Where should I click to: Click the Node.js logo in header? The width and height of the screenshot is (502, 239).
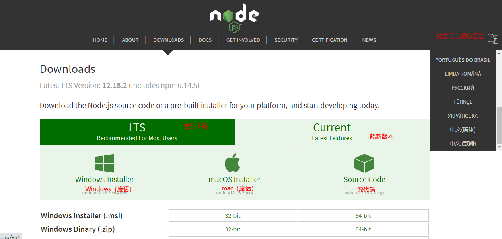coord(235,17)
